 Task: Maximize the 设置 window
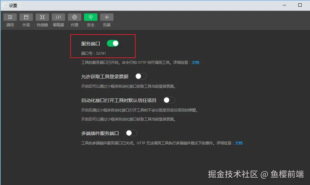tap(300, 5)
